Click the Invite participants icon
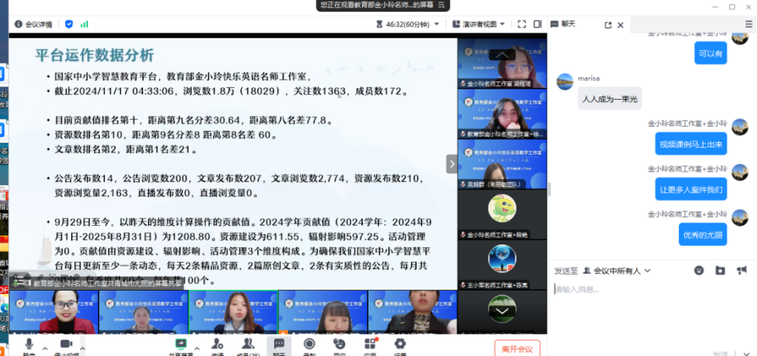Viewport: 757px width, 356px height. (217, 344)
